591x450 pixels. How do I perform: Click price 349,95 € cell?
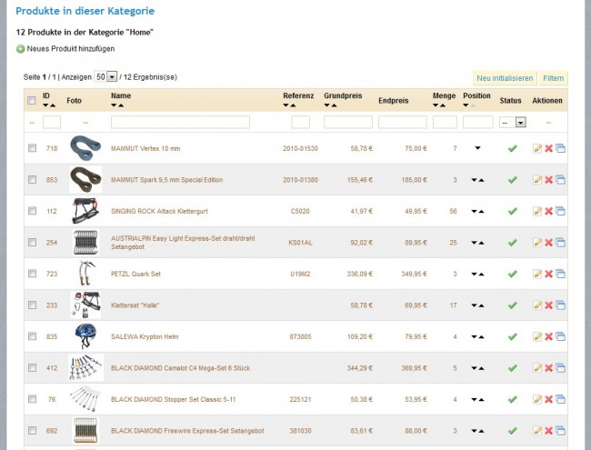pyautogui.click(x=414, y=274)
